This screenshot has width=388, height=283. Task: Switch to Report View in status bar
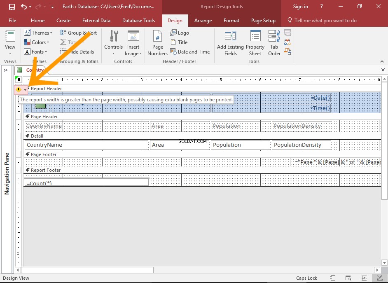333,278
